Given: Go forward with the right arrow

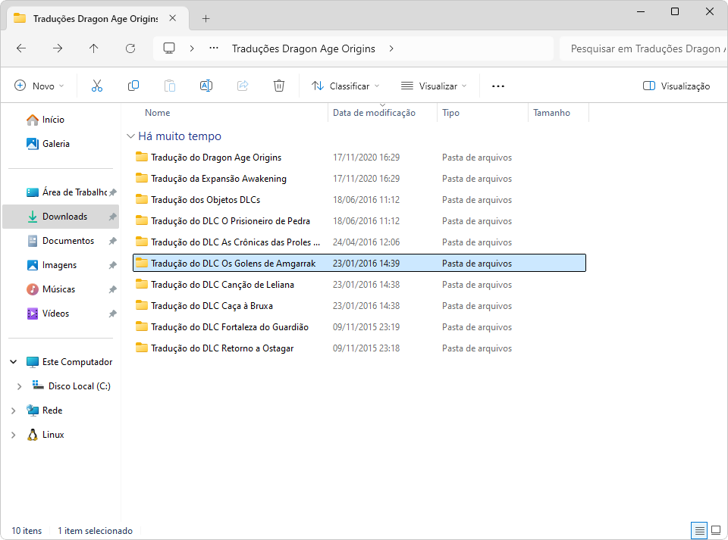Looking at the screenshot, I should pyautogui.click(x=58, y=48).
